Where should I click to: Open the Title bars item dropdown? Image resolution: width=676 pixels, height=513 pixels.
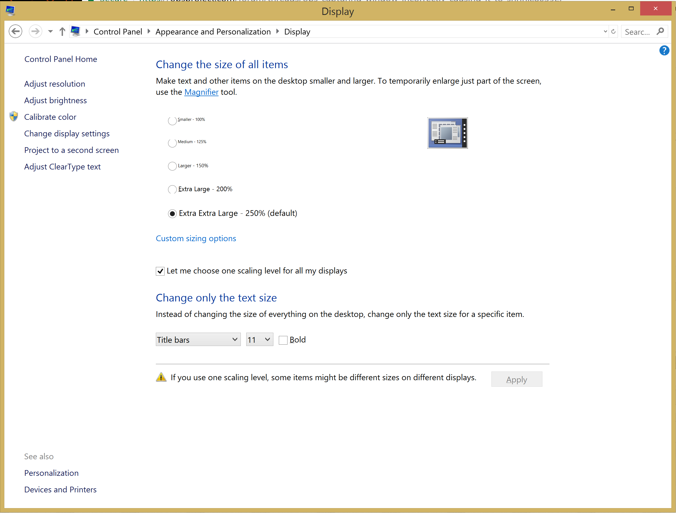tap(198, 339)
